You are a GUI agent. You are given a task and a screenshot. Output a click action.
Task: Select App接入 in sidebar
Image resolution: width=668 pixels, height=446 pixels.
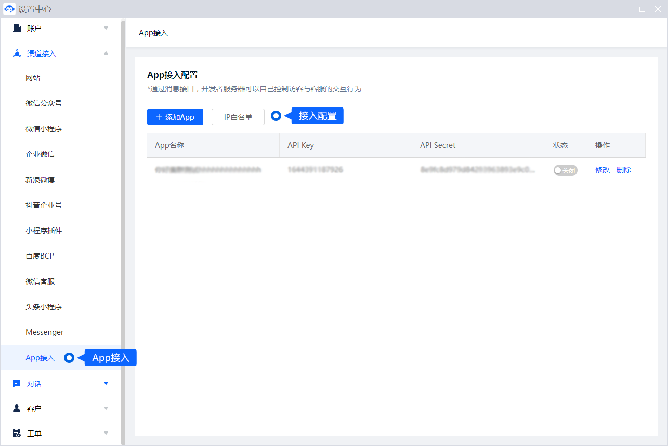40,358
